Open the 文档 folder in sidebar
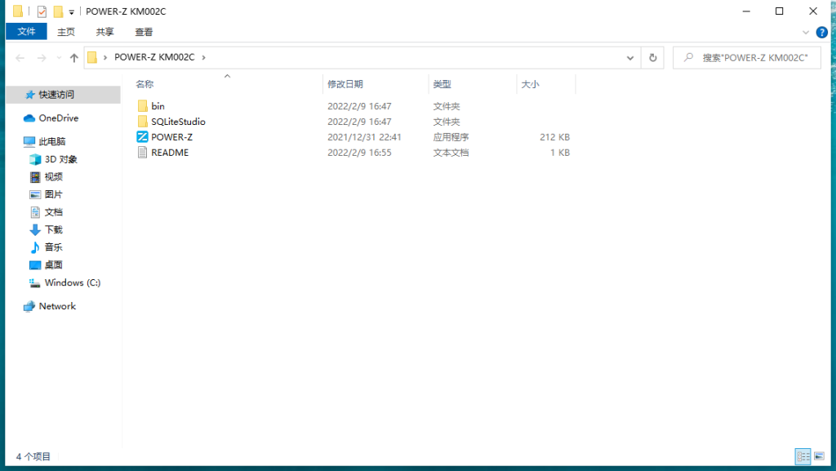Viewport: 836px width, 471px height. (x=47, y=212)
